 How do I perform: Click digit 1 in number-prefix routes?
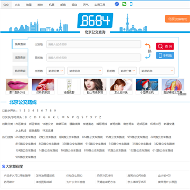click(20, 111)
